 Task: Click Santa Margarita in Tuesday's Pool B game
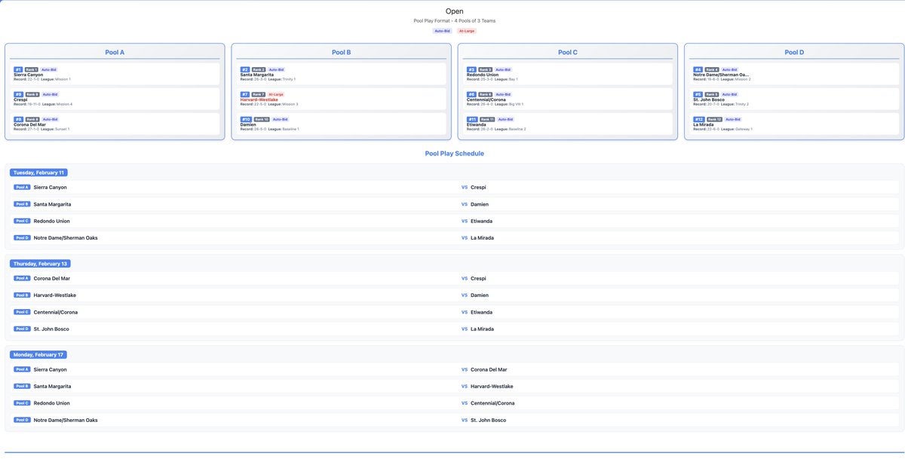pos(53,204)
